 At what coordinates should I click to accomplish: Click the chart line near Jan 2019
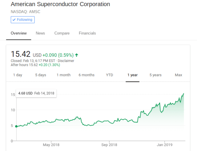164,107
